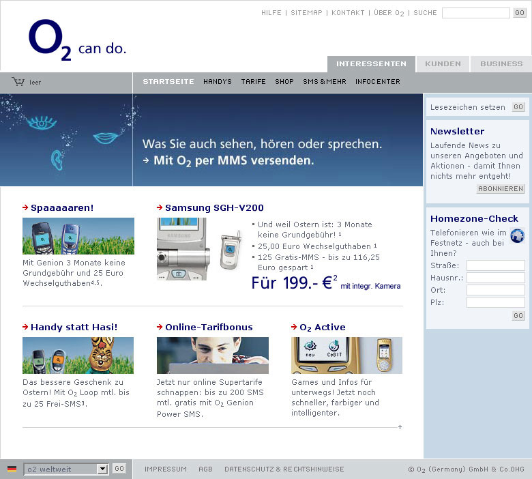This screenshot has height=479, width=532.
Task: Click the Online-Tarifbonus man thumbnail
Action: click(213, 355)
